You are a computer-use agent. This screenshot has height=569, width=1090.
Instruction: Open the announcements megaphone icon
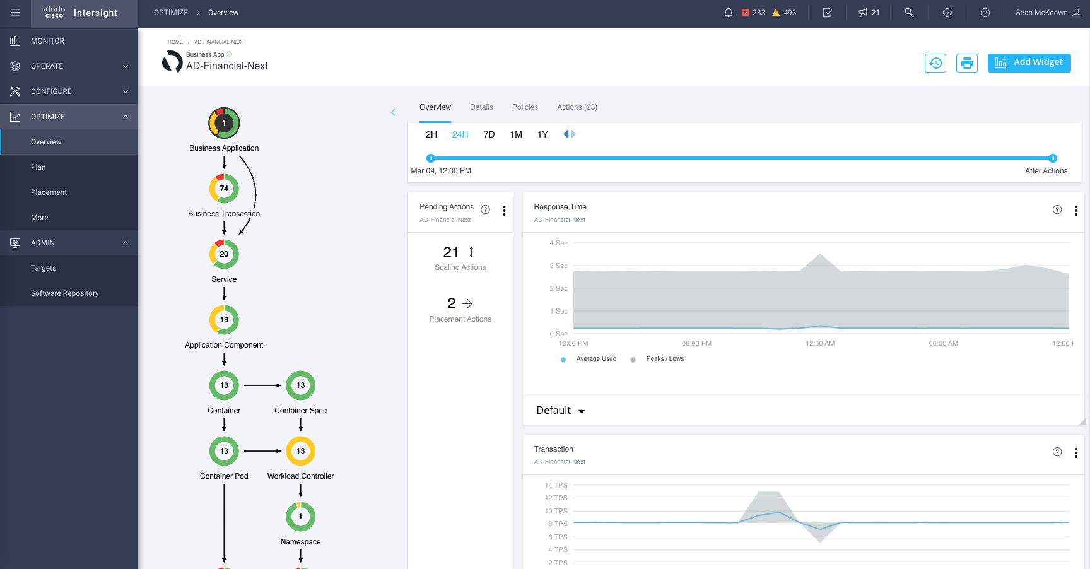[x=863, y=13]
